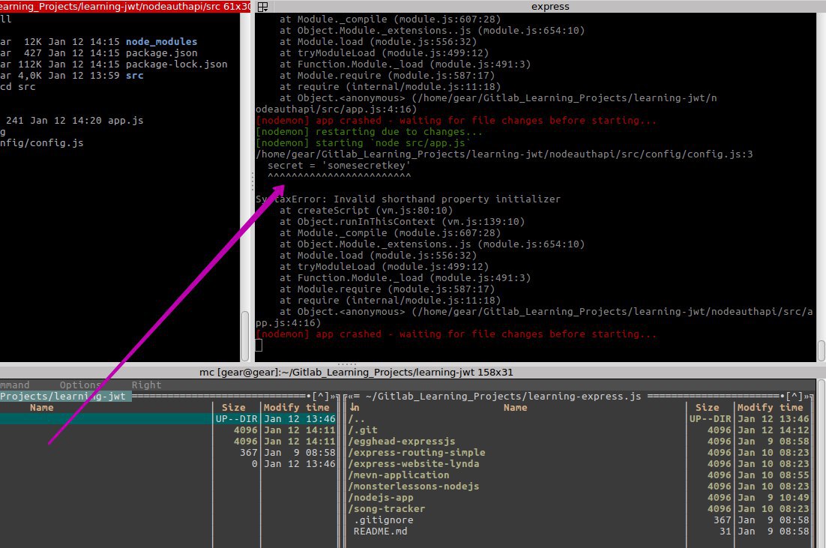Click the dot before [^] in right panel header
The height and width of the screenshot is (548, 826).
coord(783,397)
